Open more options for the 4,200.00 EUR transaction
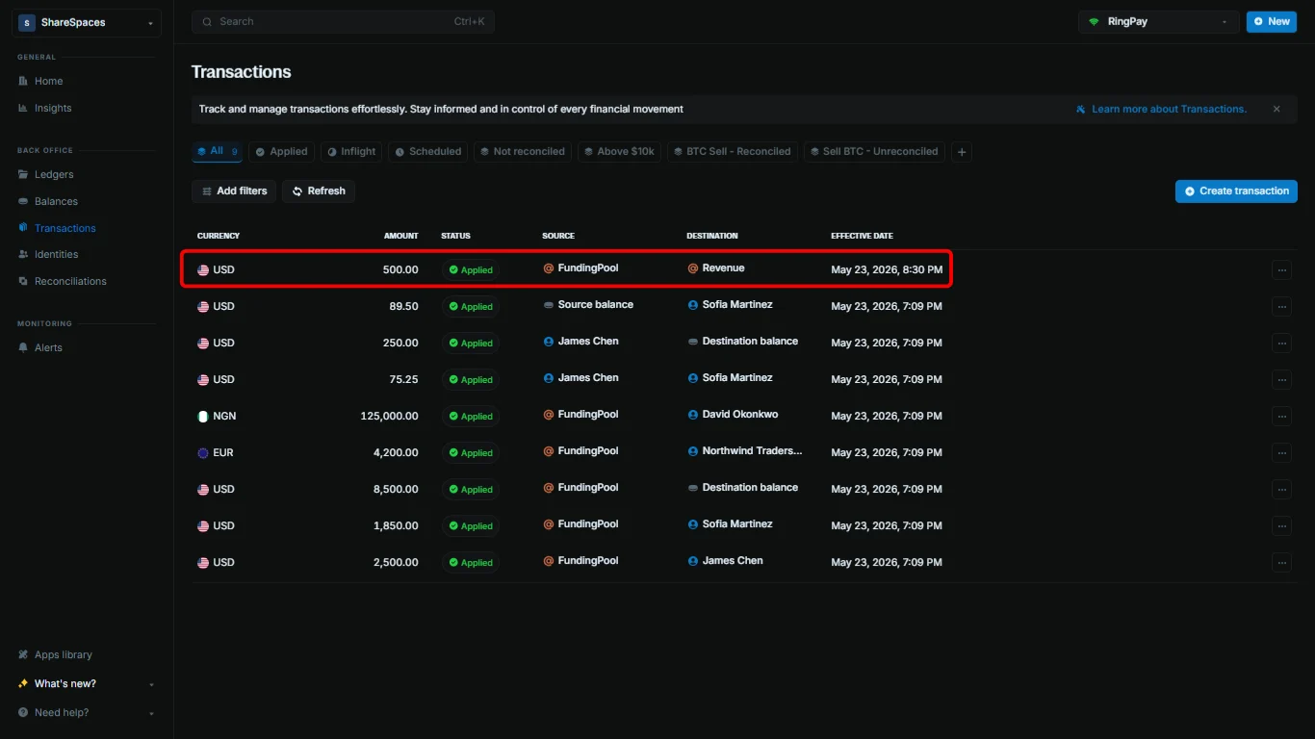The height and width of the screenshot is (739, 1315). point(1281,453)
